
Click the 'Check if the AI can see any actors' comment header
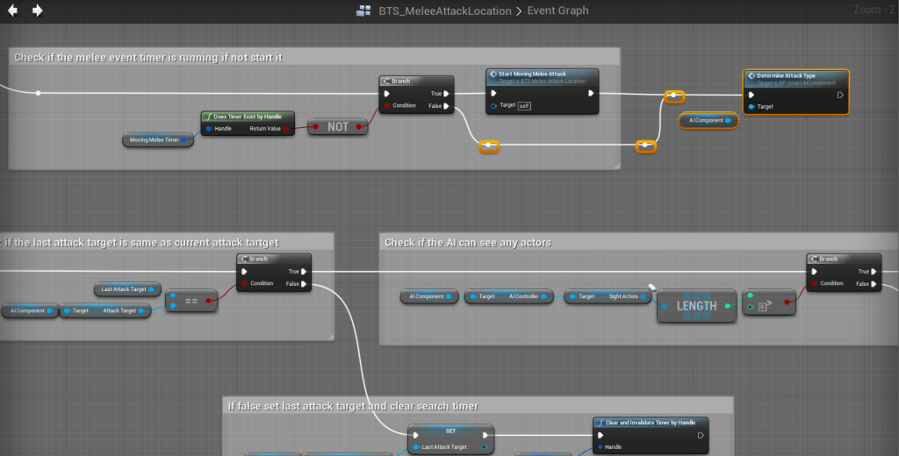469,242
